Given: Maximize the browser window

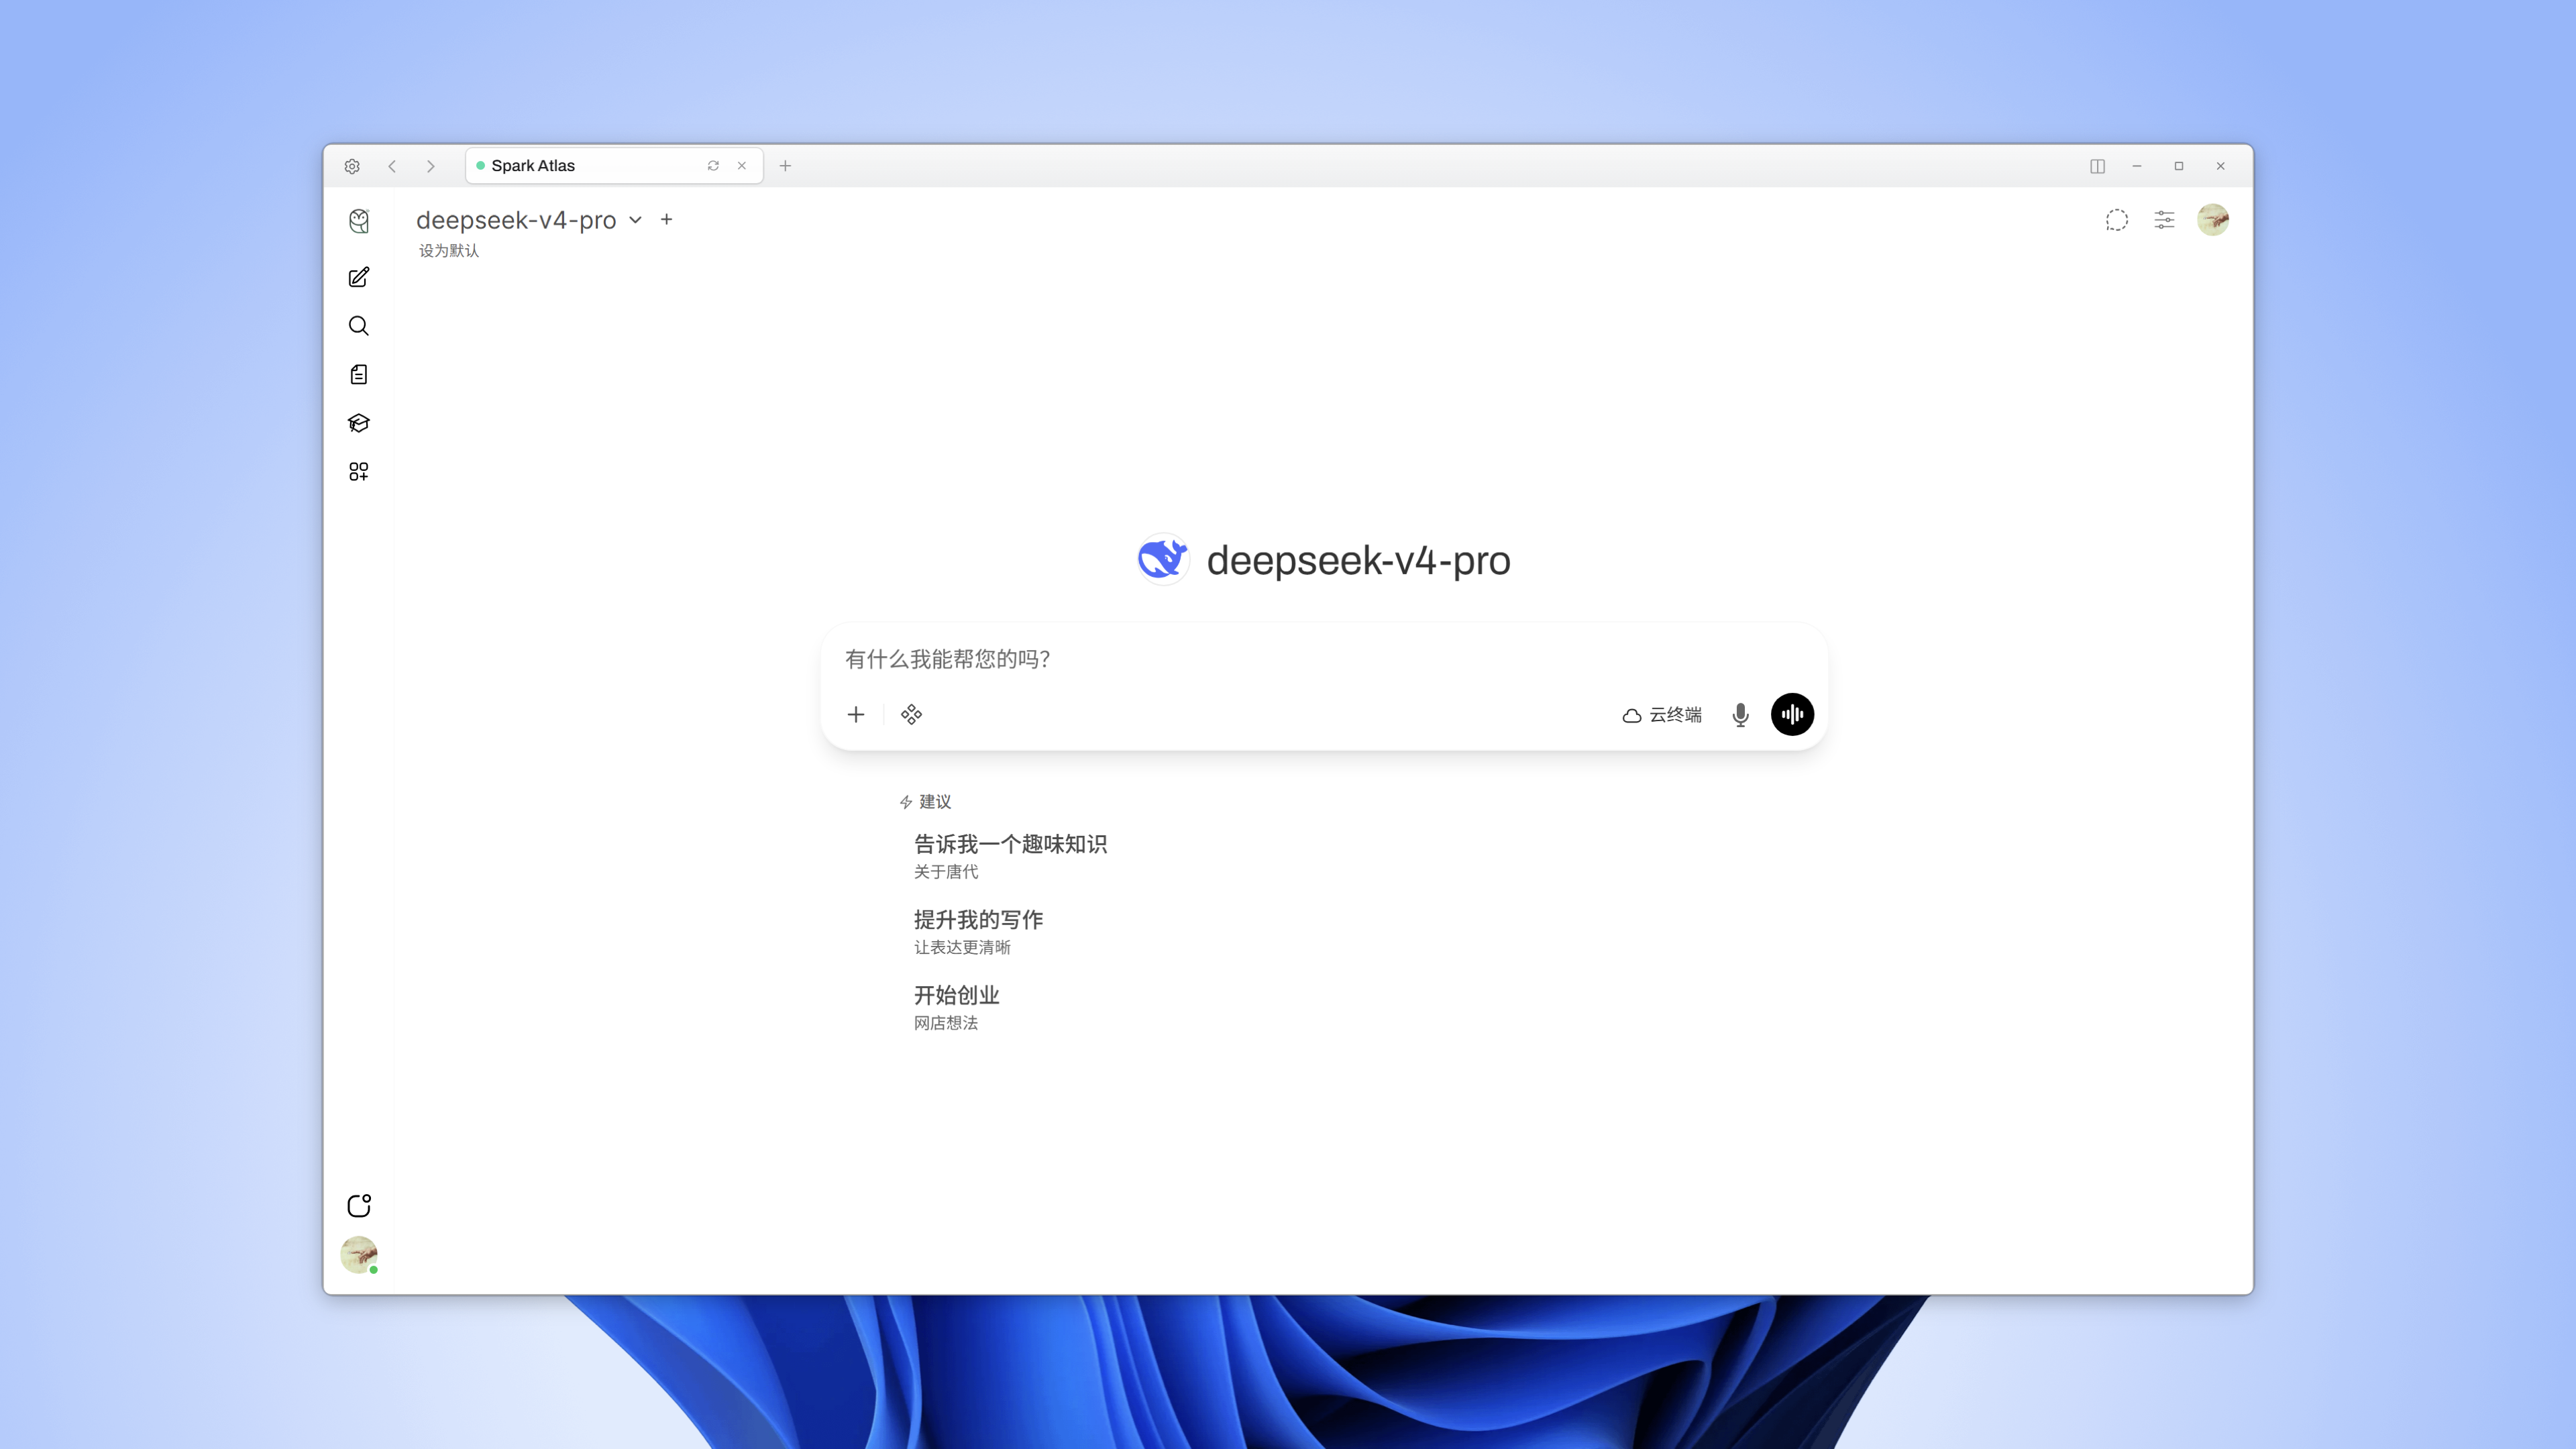Looking at the screenshot, I should point(2178,166).
